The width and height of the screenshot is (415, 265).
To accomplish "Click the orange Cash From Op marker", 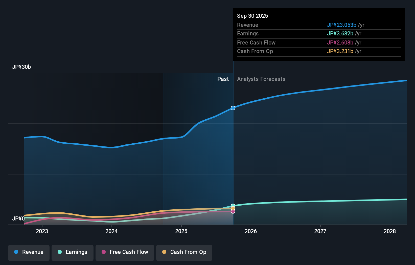I will pyautogui.click(x=233, y=208).
